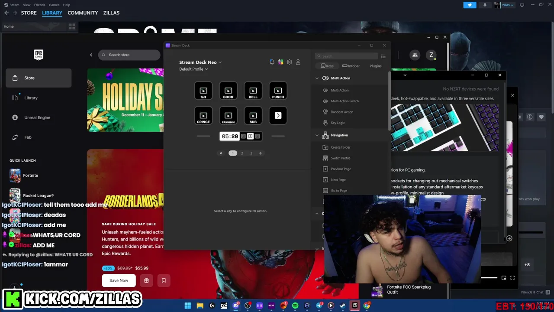Go back in Epic Games store
554x312 pixels.
[x=91, y=55]
